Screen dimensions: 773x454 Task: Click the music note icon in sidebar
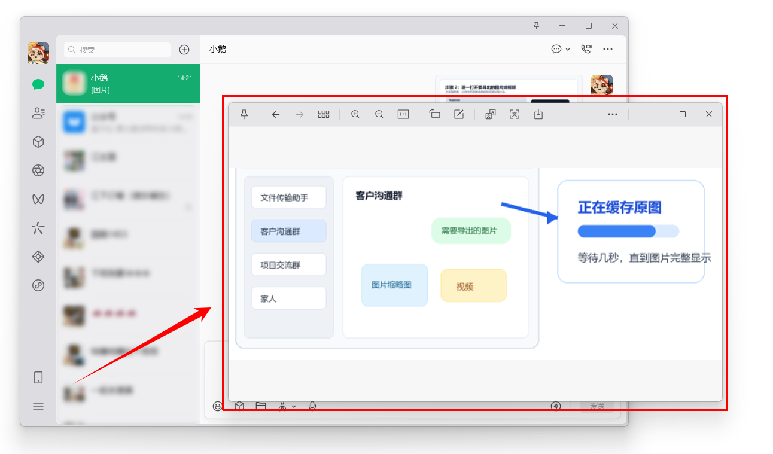click(x=38, y=285)
